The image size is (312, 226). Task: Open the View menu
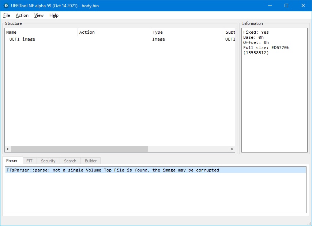39,15
